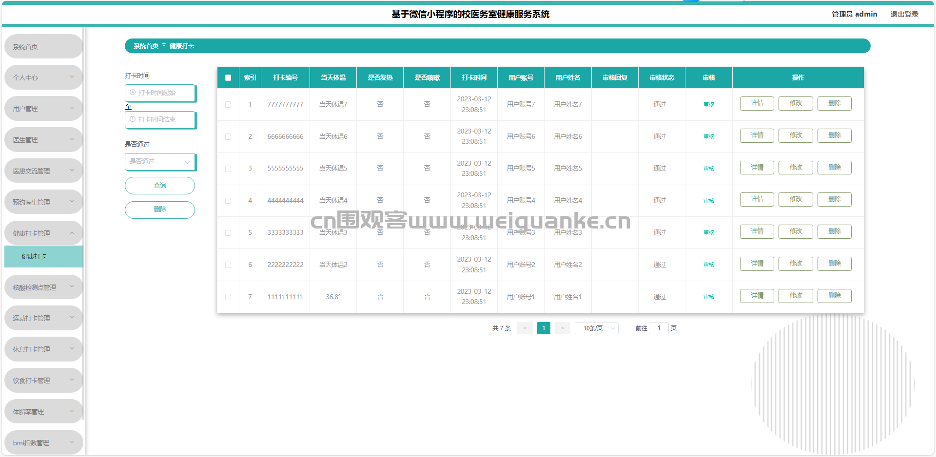Check the row with 打卡编号 4444444444

pyautogui.click(x=228, y=201)
